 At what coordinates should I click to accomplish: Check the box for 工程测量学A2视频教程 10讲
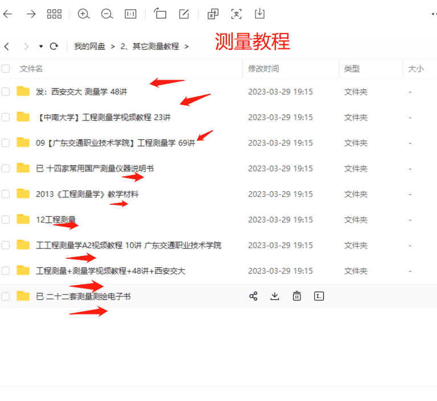(5, 245)
